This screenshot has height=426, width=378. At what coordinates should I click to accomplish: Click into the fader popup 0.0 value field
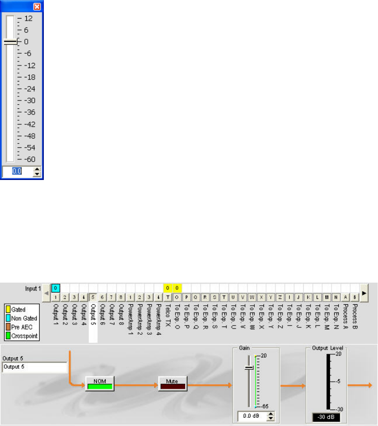coord(18,171)
